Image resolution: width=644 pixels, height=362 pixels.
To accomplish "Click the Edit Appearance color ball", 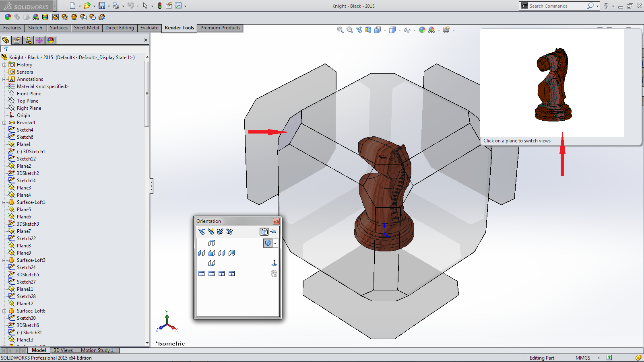I will click(422, 30).
